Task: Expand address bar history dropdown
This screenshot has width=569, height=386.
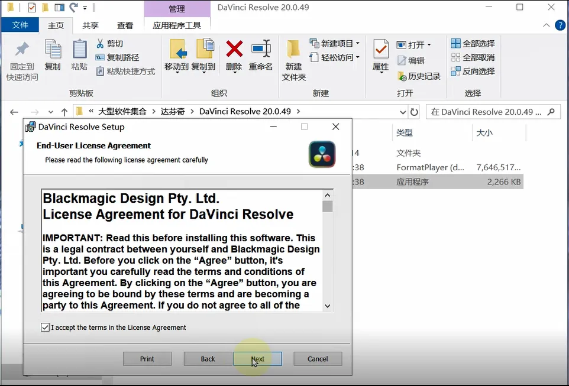Action: (x=402, y=112)
